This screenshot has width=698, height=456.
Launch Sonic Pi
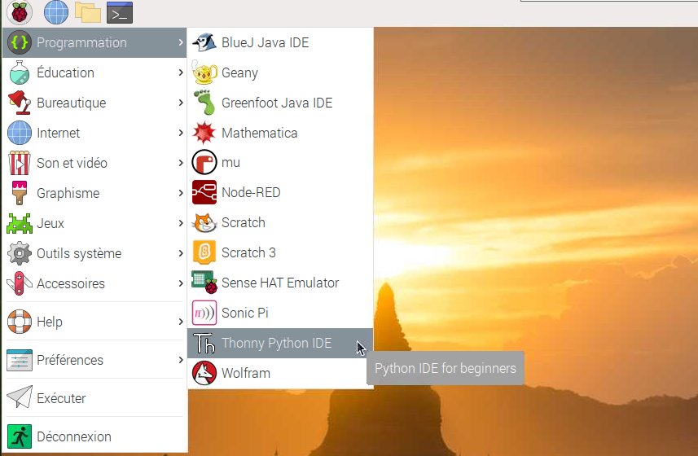(x=280, y=313)
